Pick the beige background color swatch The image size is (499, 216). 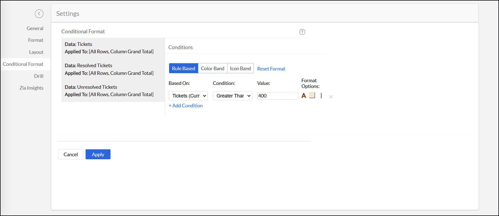(312, 95)
